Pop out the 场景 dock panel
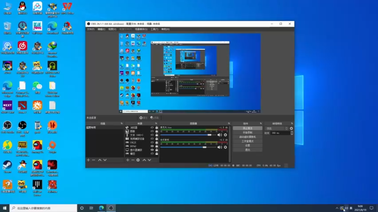This screenshot has height=212, width=378. click(121, 123)
